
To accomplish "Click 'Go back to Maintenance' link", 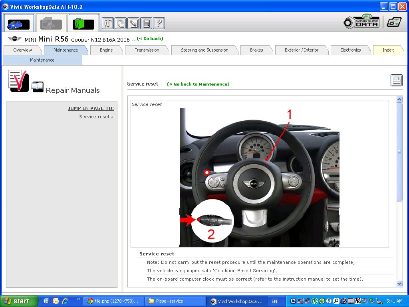I will point(198,84).
